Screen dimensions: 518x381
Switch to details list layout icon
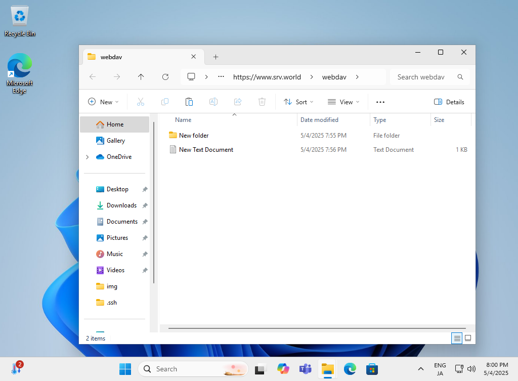click(457, 338)
